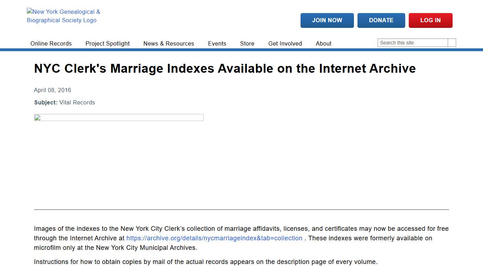Click the Vital Records subject label
Screen dimensions: 483x271
(77, 102)
